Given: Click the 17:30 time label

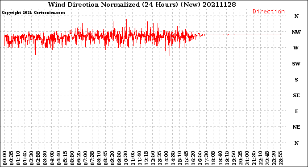Looking at the screenshot, I should pos(207,158).
